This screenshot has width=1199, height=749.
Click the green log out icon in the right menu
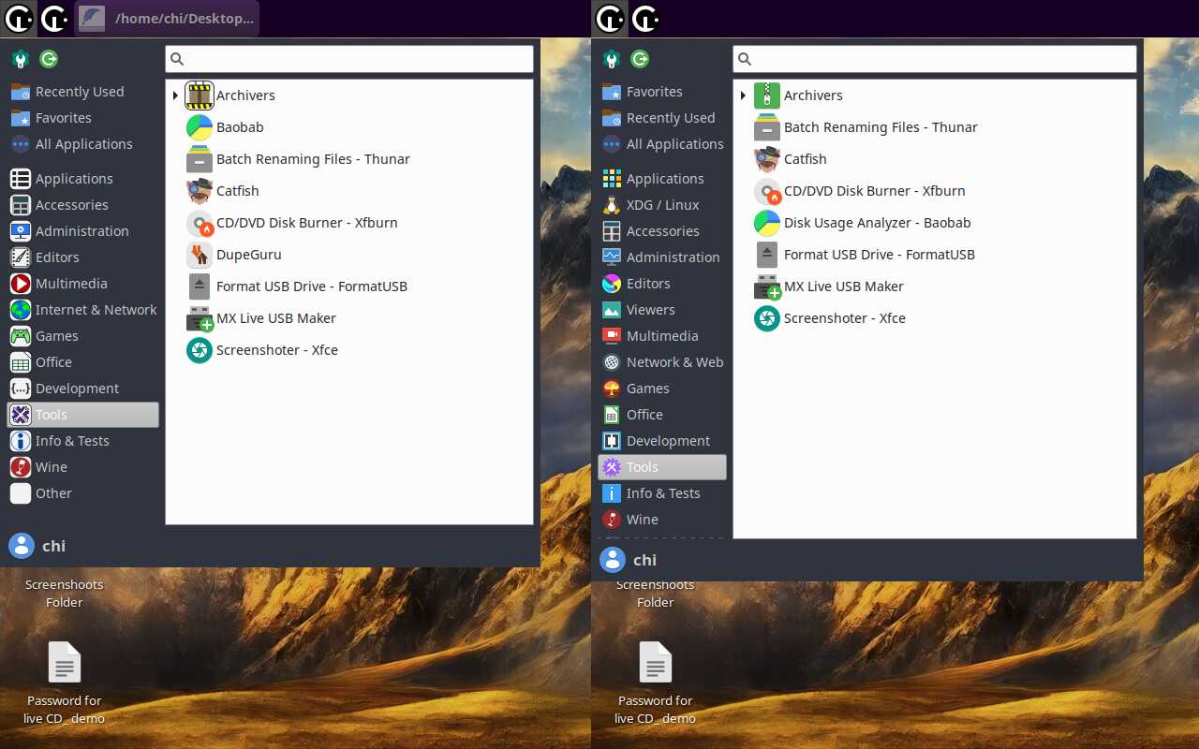pos(640,59)
